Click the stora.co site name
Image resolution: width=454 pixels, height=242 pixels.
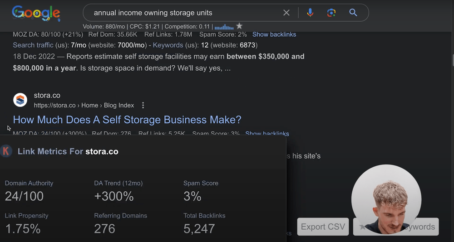[47, 95]
